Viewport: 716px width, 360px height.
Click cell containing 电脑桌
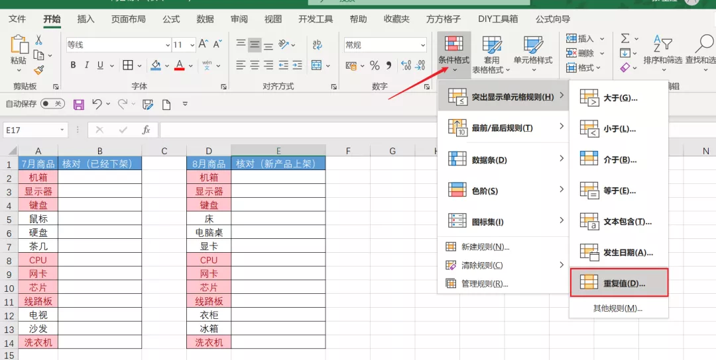209,232
